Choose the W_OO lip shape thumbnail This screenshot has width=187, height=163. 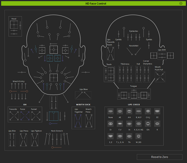[138, 136]
